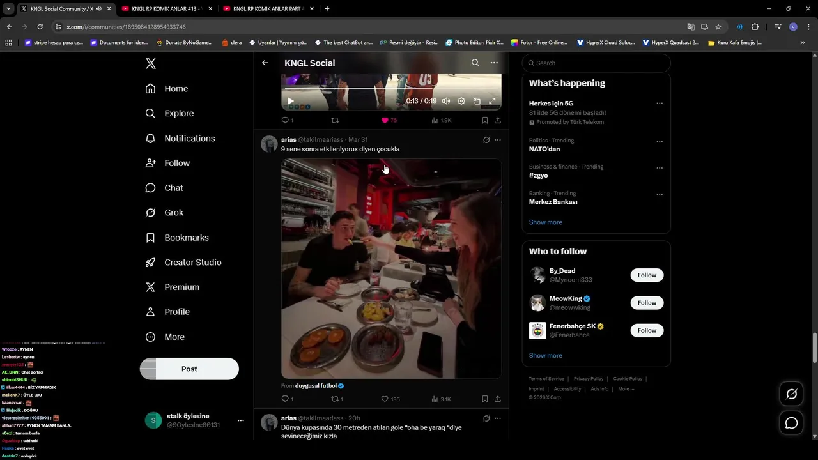Open Privacy Policy link
This screenshot has height=460, width=818.
click(x=589, y=379)
